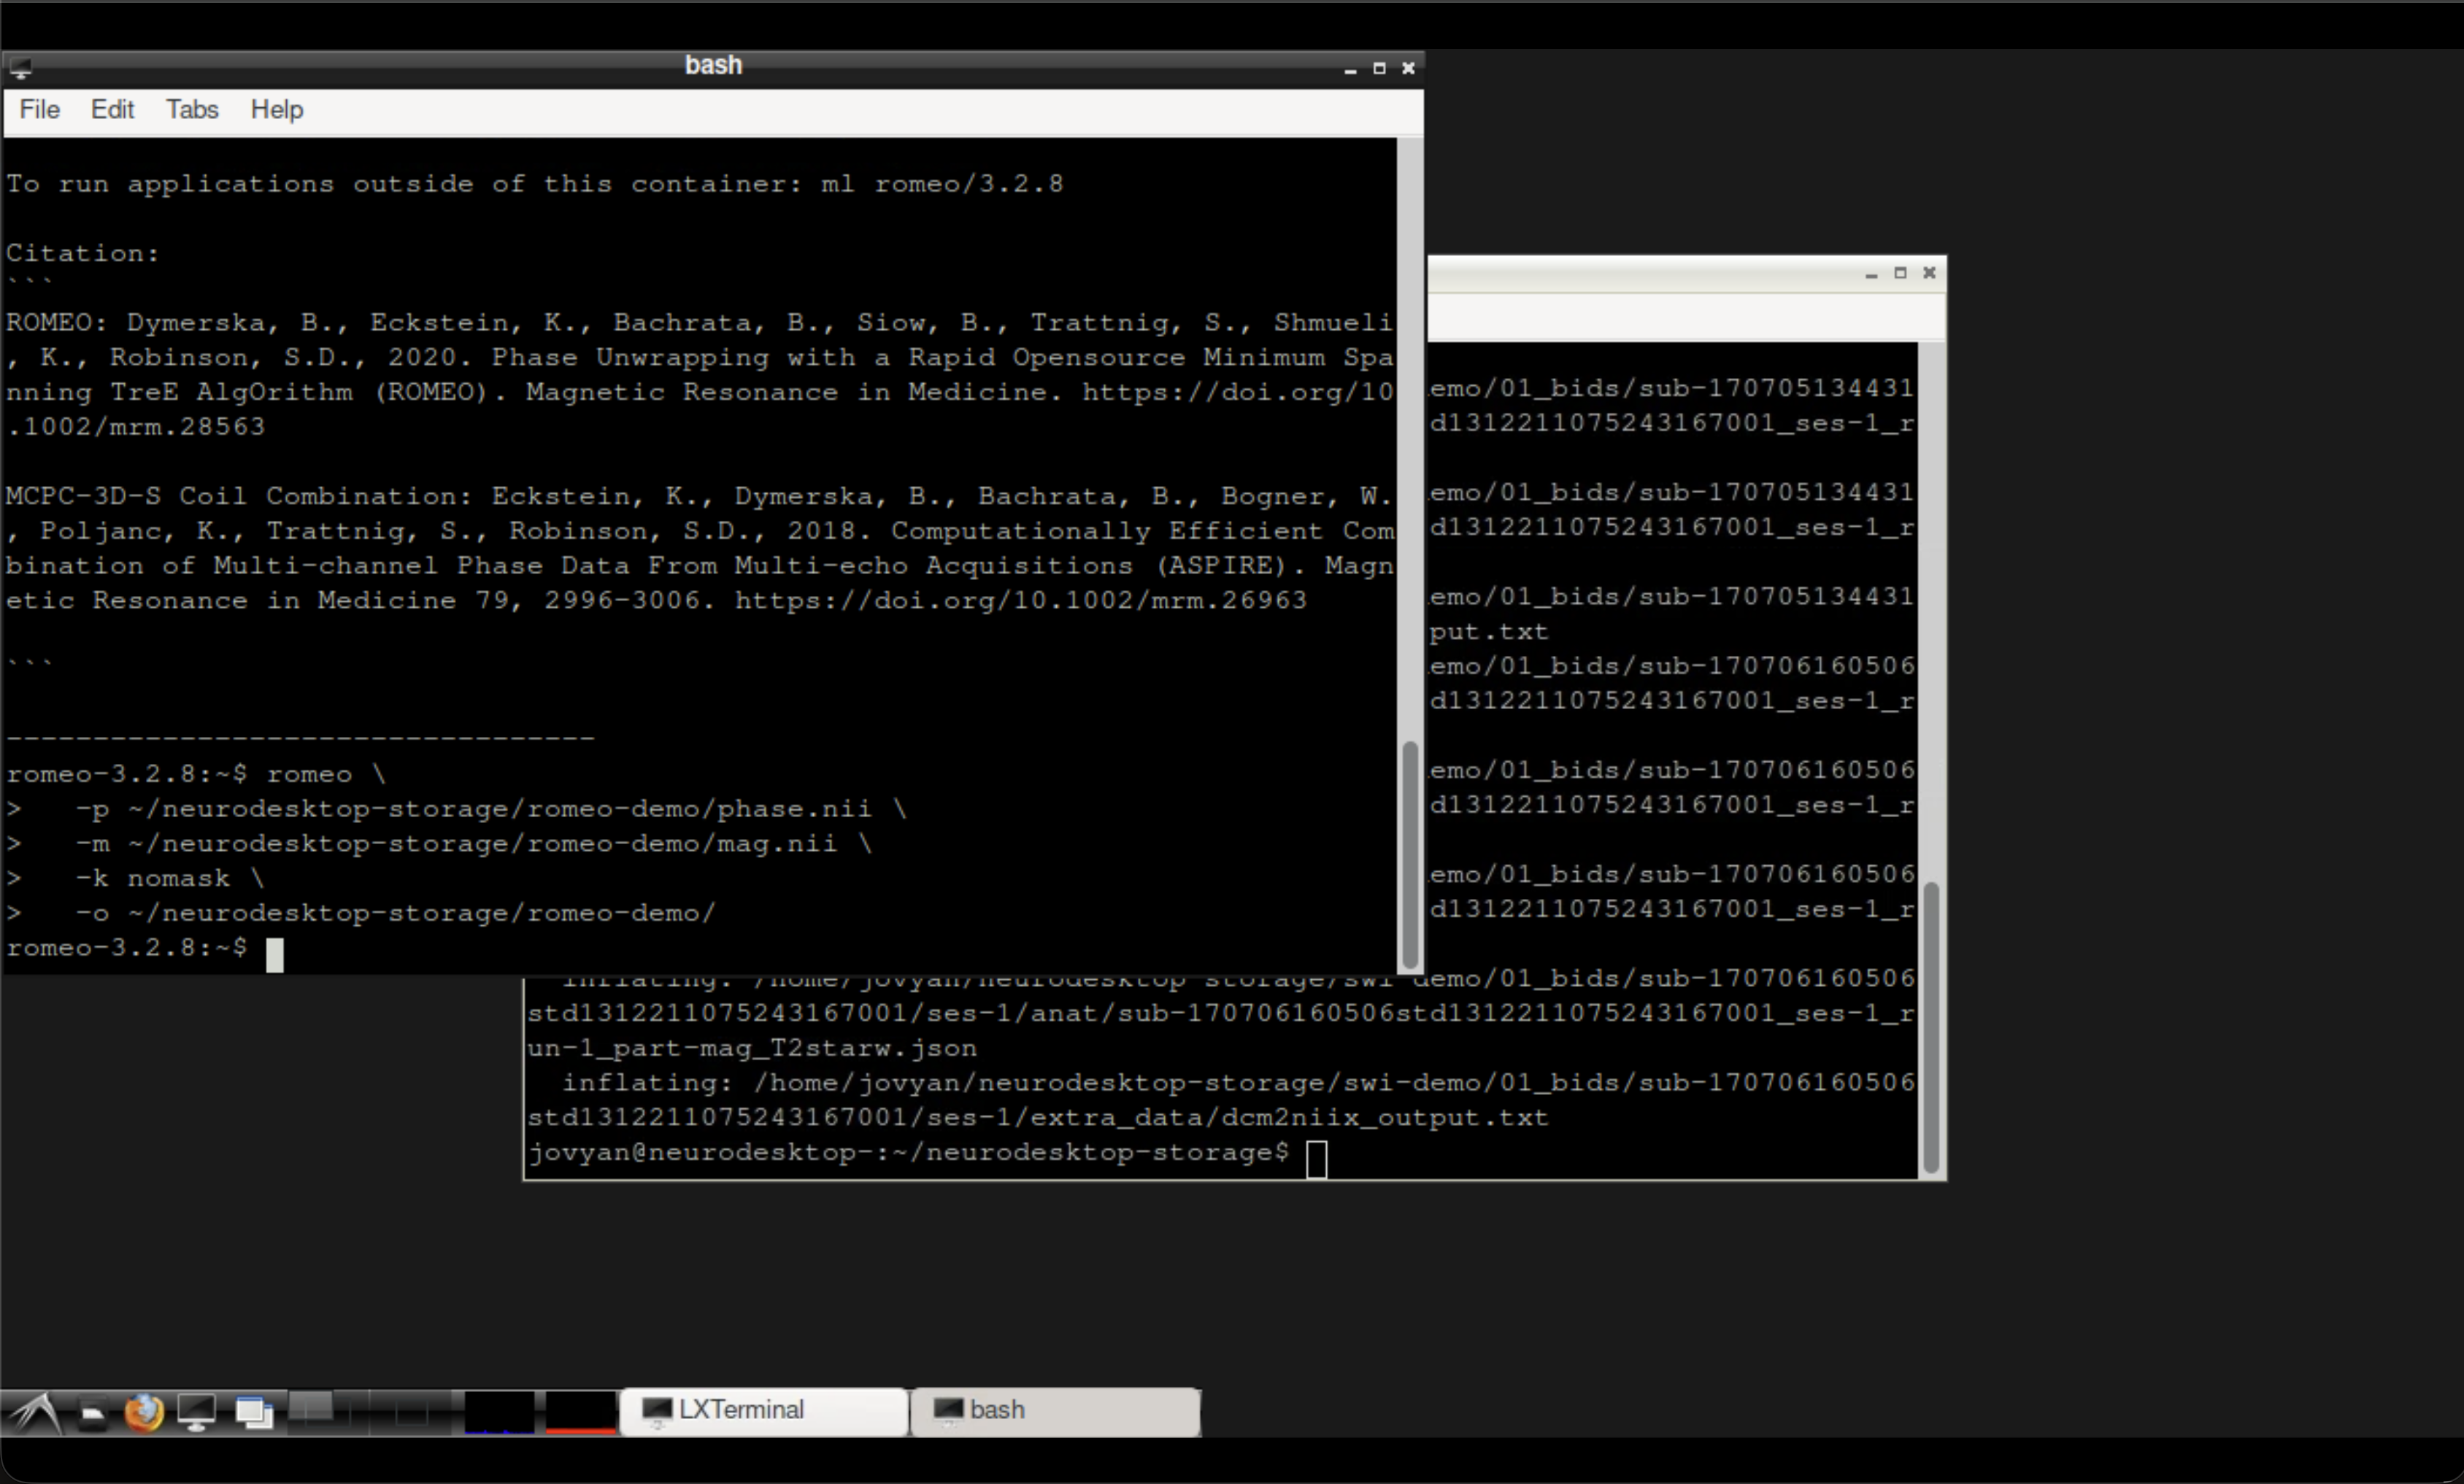Viewport: 2464px width, 1484px height.
Task: Click the phase.nii path argument line
Action: coord(457,809)
